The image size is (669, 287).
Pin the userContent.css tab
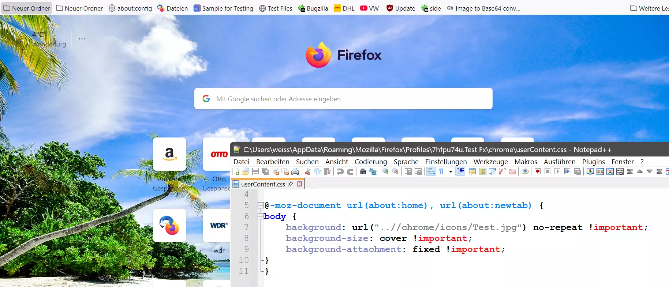(291, 184)
